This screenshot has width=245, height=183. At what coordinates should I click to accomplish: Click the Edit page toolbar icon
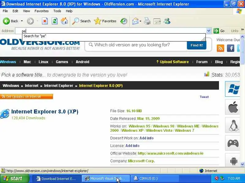tap(157, 21)
